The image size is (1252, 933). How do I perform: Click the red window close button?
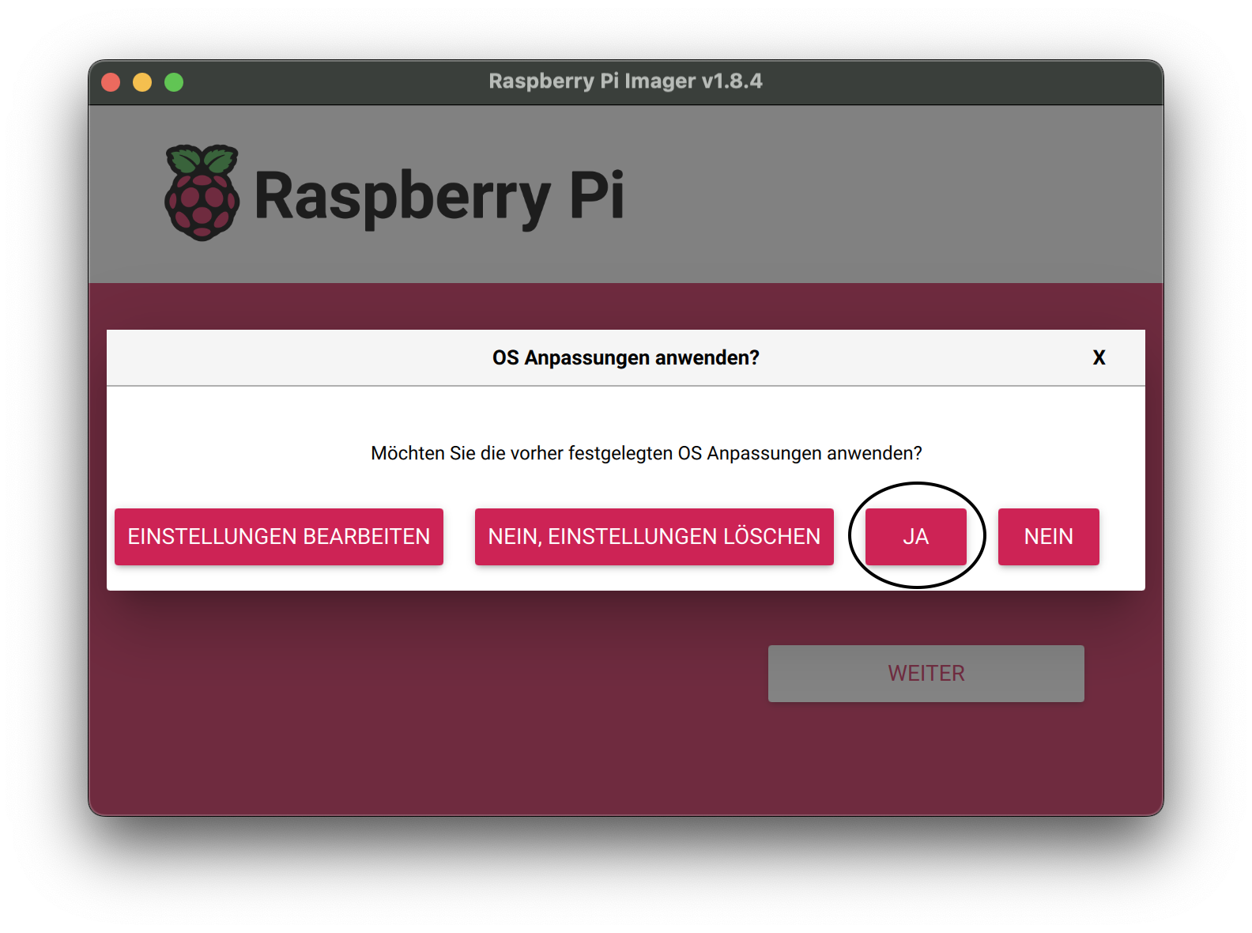(x=111, y=82)
